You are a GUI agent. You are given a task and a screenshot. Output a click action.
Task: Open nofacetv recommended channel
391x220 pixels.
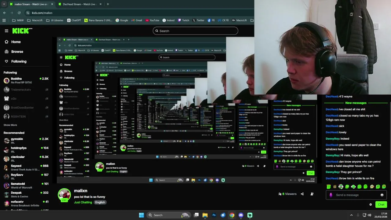(26, 203)
